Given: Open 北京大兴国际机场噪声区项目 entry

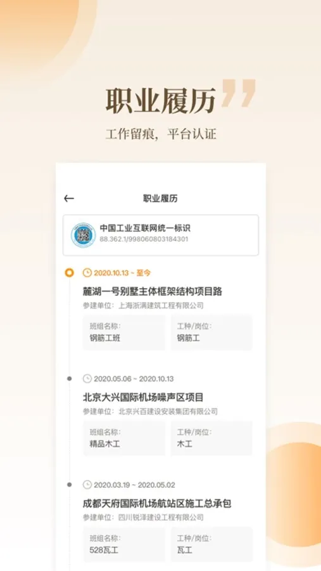Looking at the screenshot, I should pyautogui.click(x=143, y=397).
